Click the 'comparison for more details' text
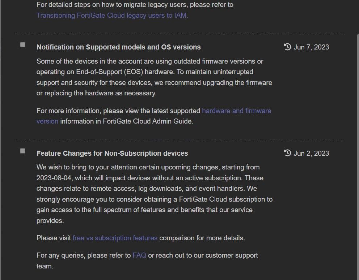 click(202, 238)
